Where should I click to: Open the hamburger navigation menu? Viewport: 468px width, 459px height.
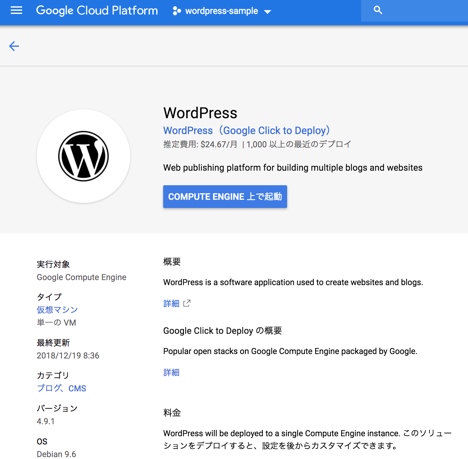16,11
